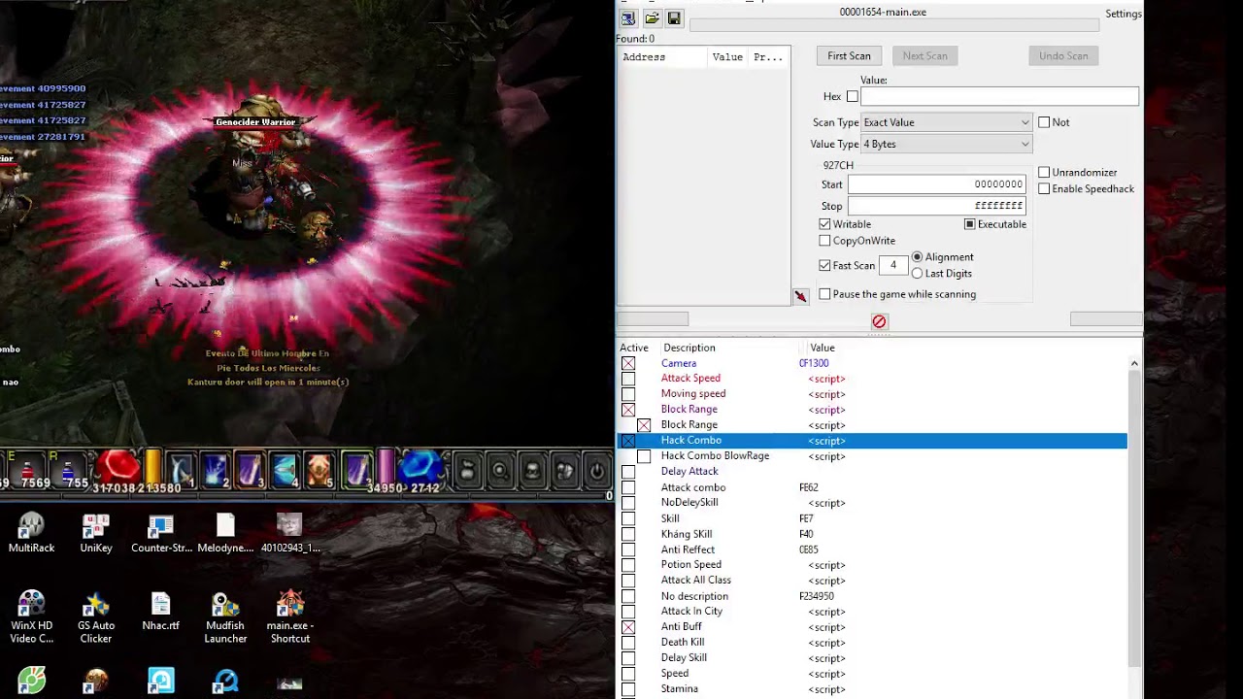1243x699 pixels.
Task: Disable the Hack Combo active checkbox
Action: [628, 441]
